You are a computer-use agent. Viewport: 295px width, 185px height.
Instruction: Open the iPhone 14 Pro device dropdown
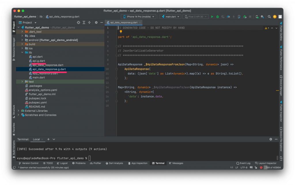click(138, 17)
